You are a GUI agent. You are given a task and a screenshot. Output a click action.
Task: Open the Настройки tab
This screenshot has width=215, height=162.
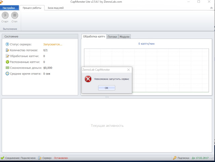tap(9, 8)
